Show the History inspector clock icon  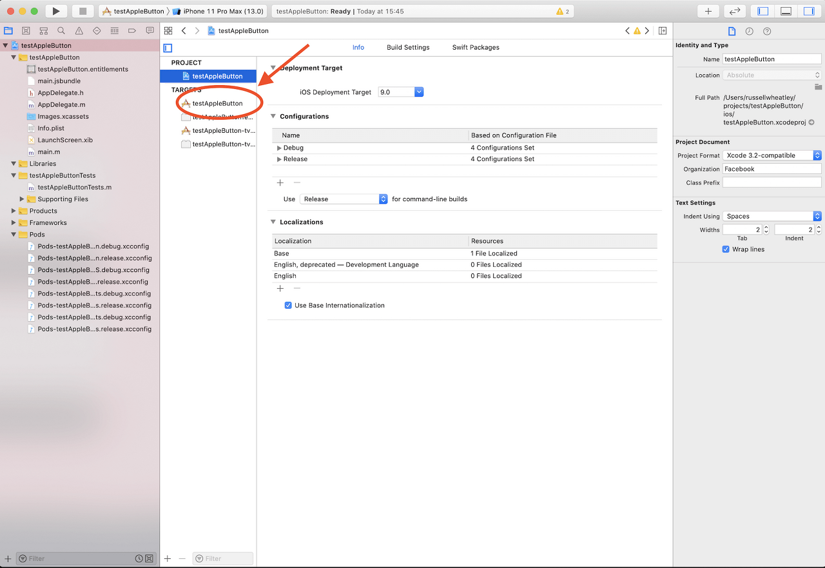749,31
